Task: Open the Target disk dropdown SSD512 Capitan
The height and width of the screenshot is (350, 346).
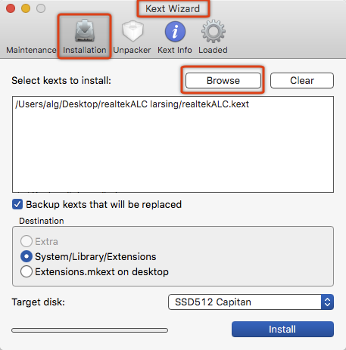Action: point(251,302)
